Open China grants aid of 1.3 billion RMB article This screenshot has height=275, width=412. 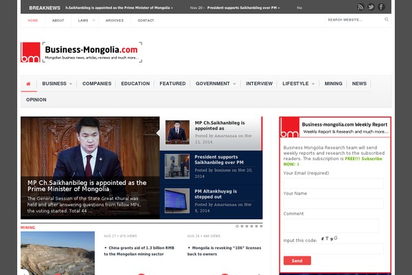(139, 251)
